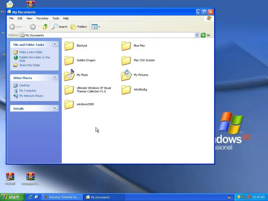This screenshot has height=201, width=268.
Task: Open the Edit menu
Action: pyautogui.click(x=20, y=18)
